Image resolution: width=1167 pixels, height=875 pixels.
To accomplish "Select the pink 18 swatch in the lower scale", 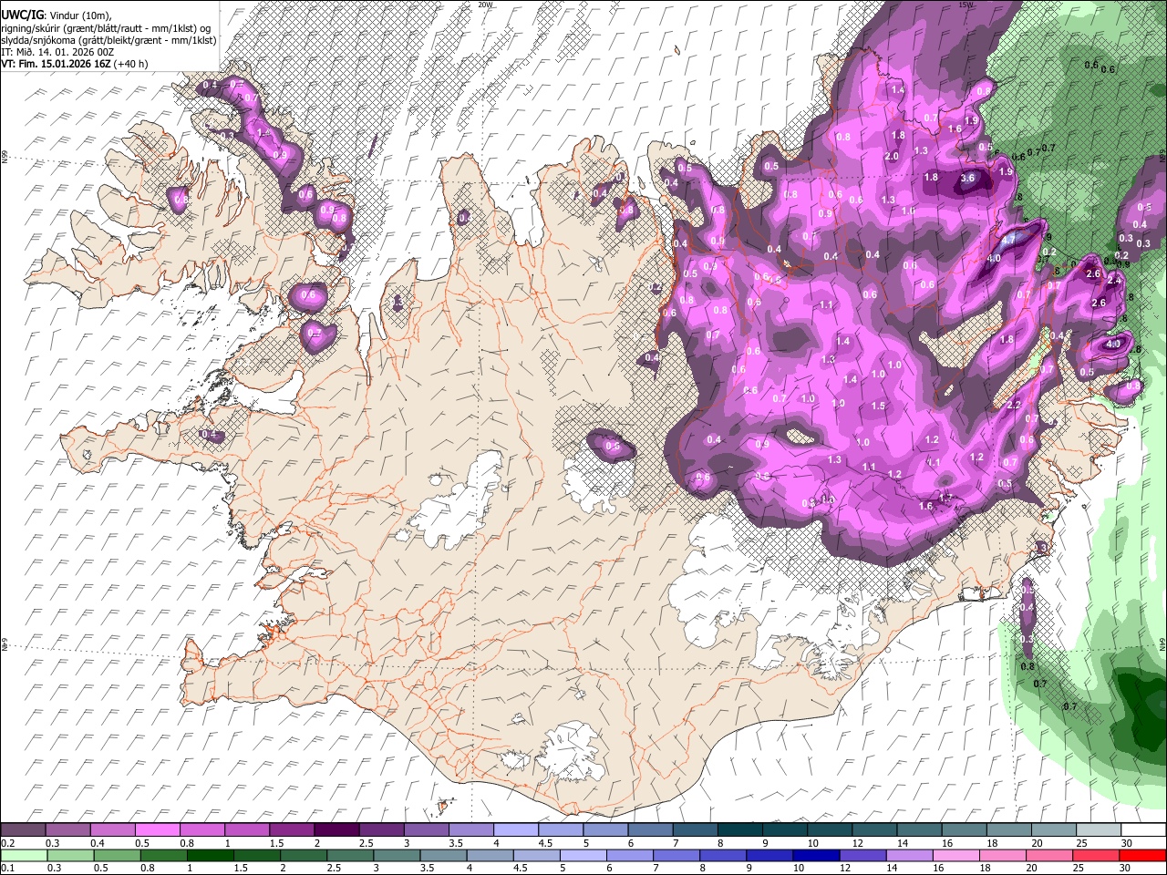I will (x=1003, y=855).
